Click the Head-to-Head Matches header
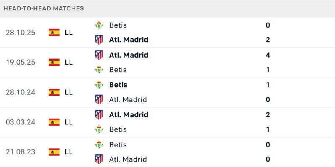 (44, 8)
